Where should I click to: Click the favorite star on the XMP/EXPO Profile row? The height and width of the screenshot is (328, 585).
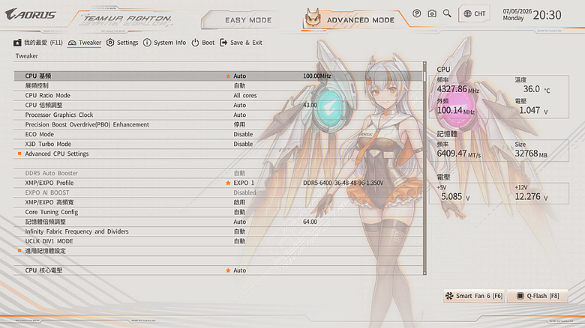point(228,183)
